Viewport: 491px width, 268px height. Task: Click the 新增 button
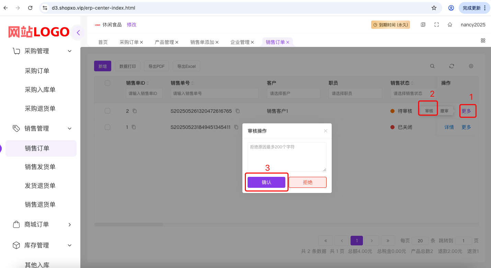(x=103, y=66)
